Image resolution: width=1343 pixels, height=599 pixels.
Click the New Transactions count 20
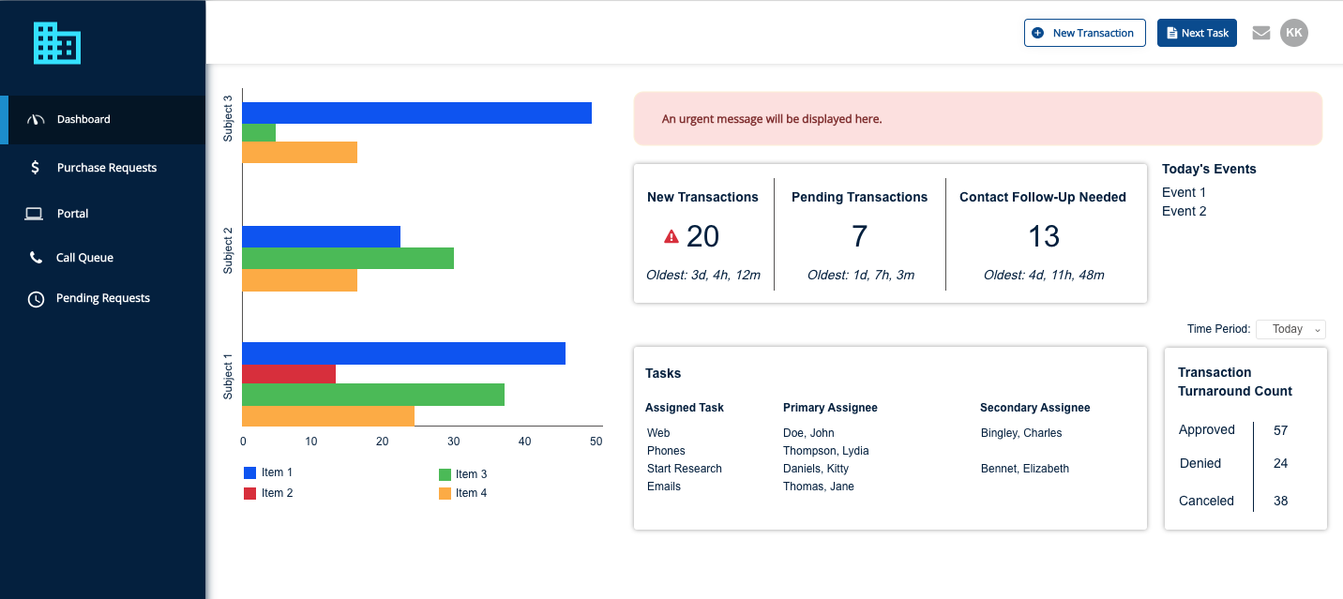[702, 236]
